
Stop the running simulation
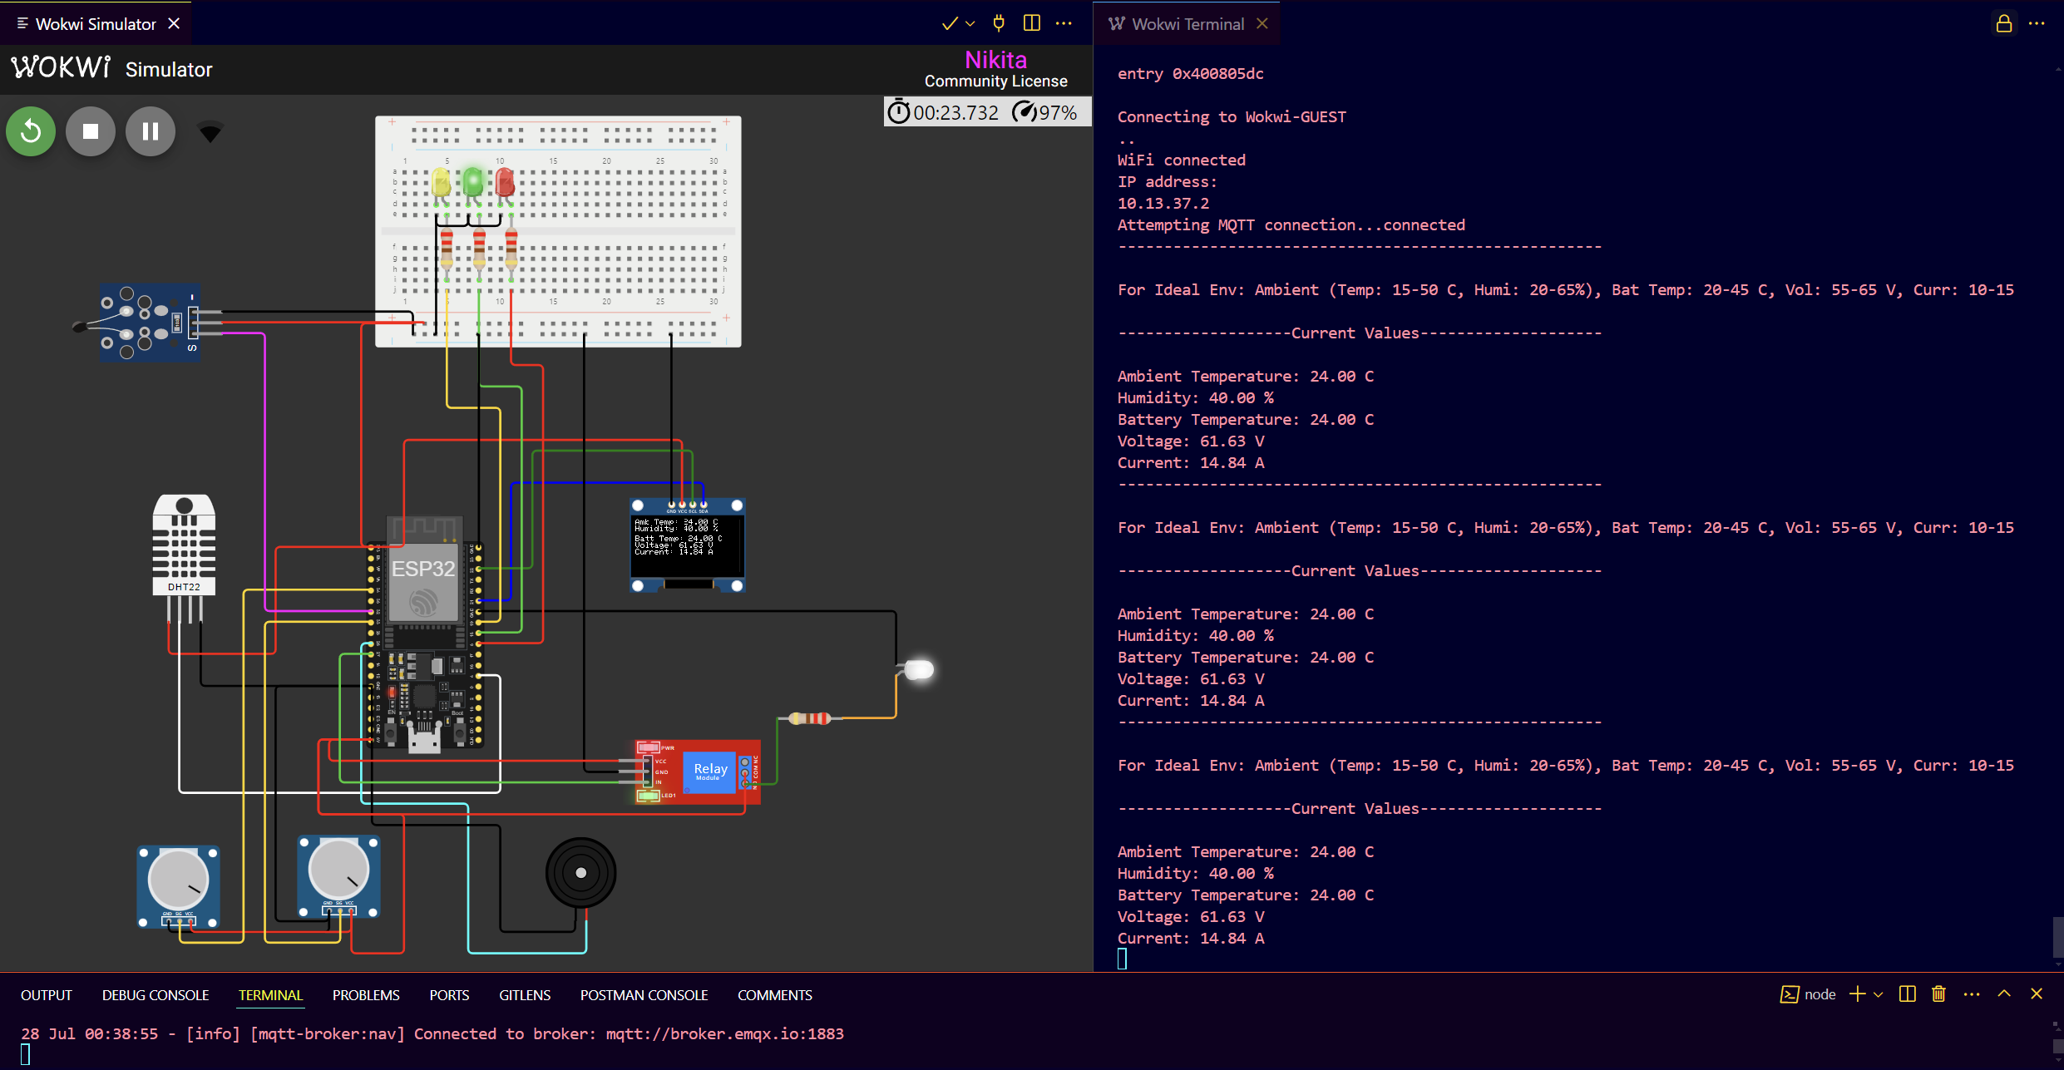[91, 131]
